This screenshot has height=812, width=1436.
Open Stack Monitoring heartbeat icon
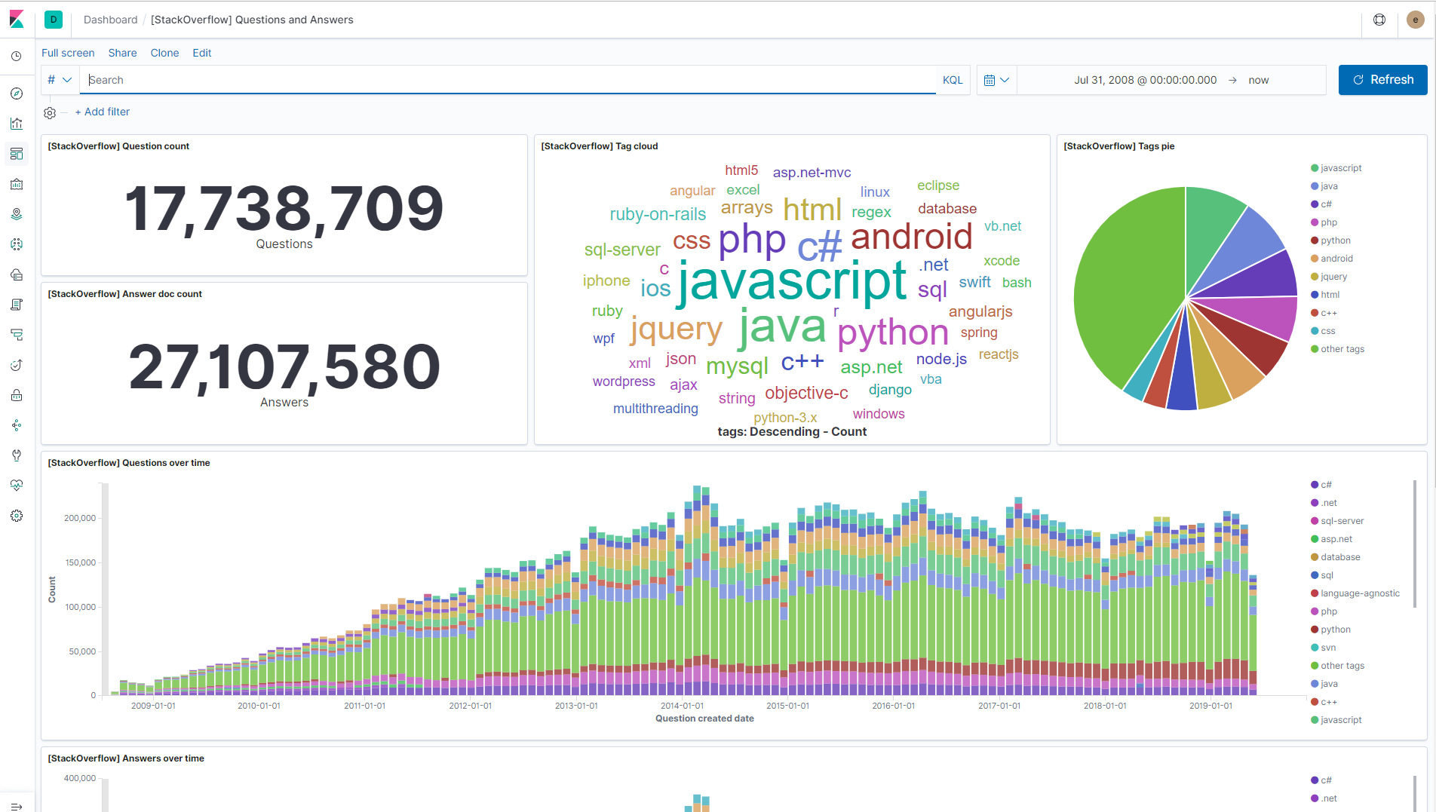17,486
